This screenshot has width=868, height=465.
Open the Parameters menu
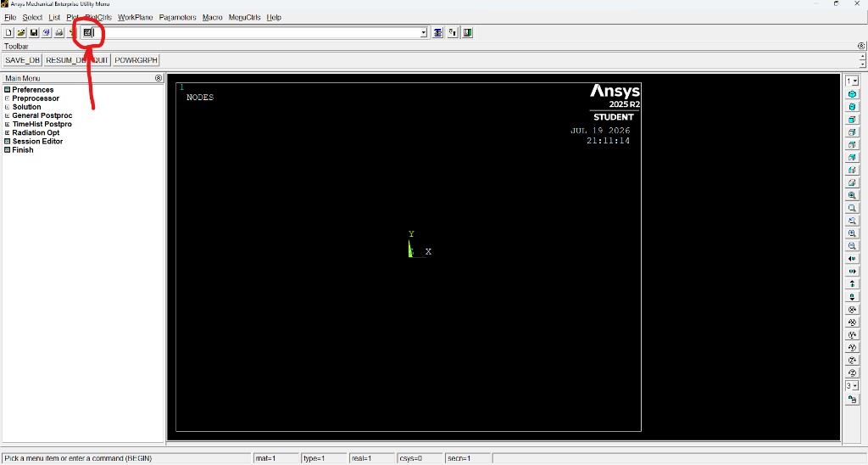point(178,17)
